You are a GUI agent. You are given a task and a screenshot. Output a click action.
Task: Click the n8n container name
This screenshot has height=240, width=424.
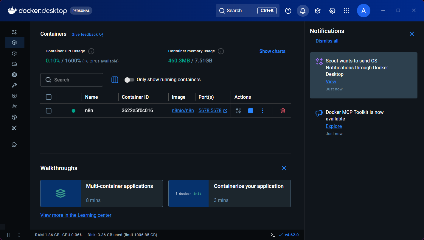[x=89, y=111]
